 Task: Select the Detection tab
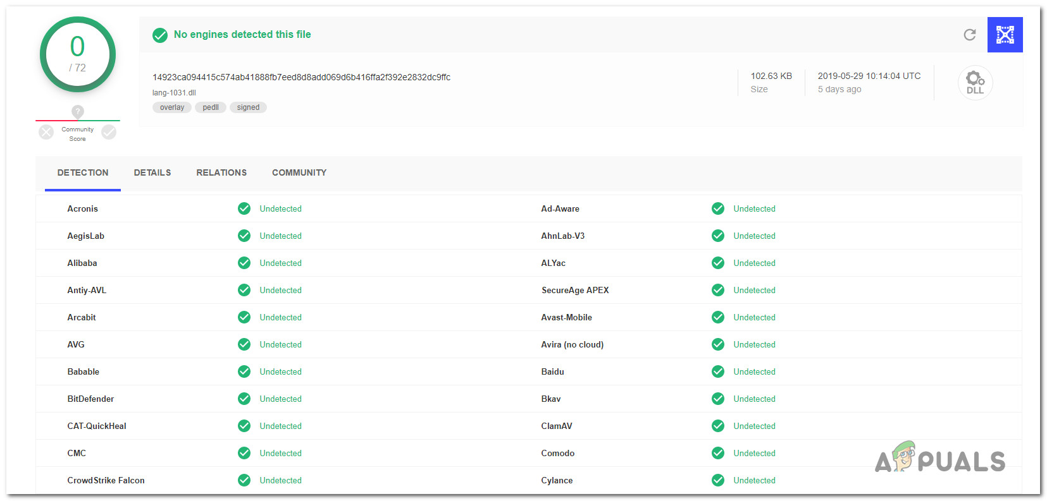[83, 172]
